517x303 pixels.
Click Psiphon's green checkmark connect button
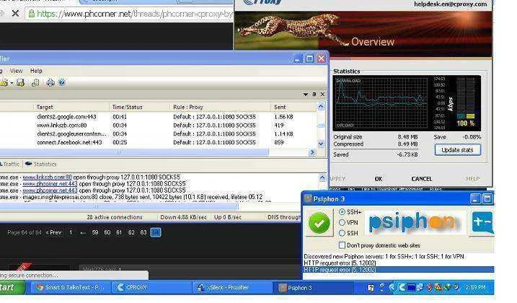pos(319,223)
